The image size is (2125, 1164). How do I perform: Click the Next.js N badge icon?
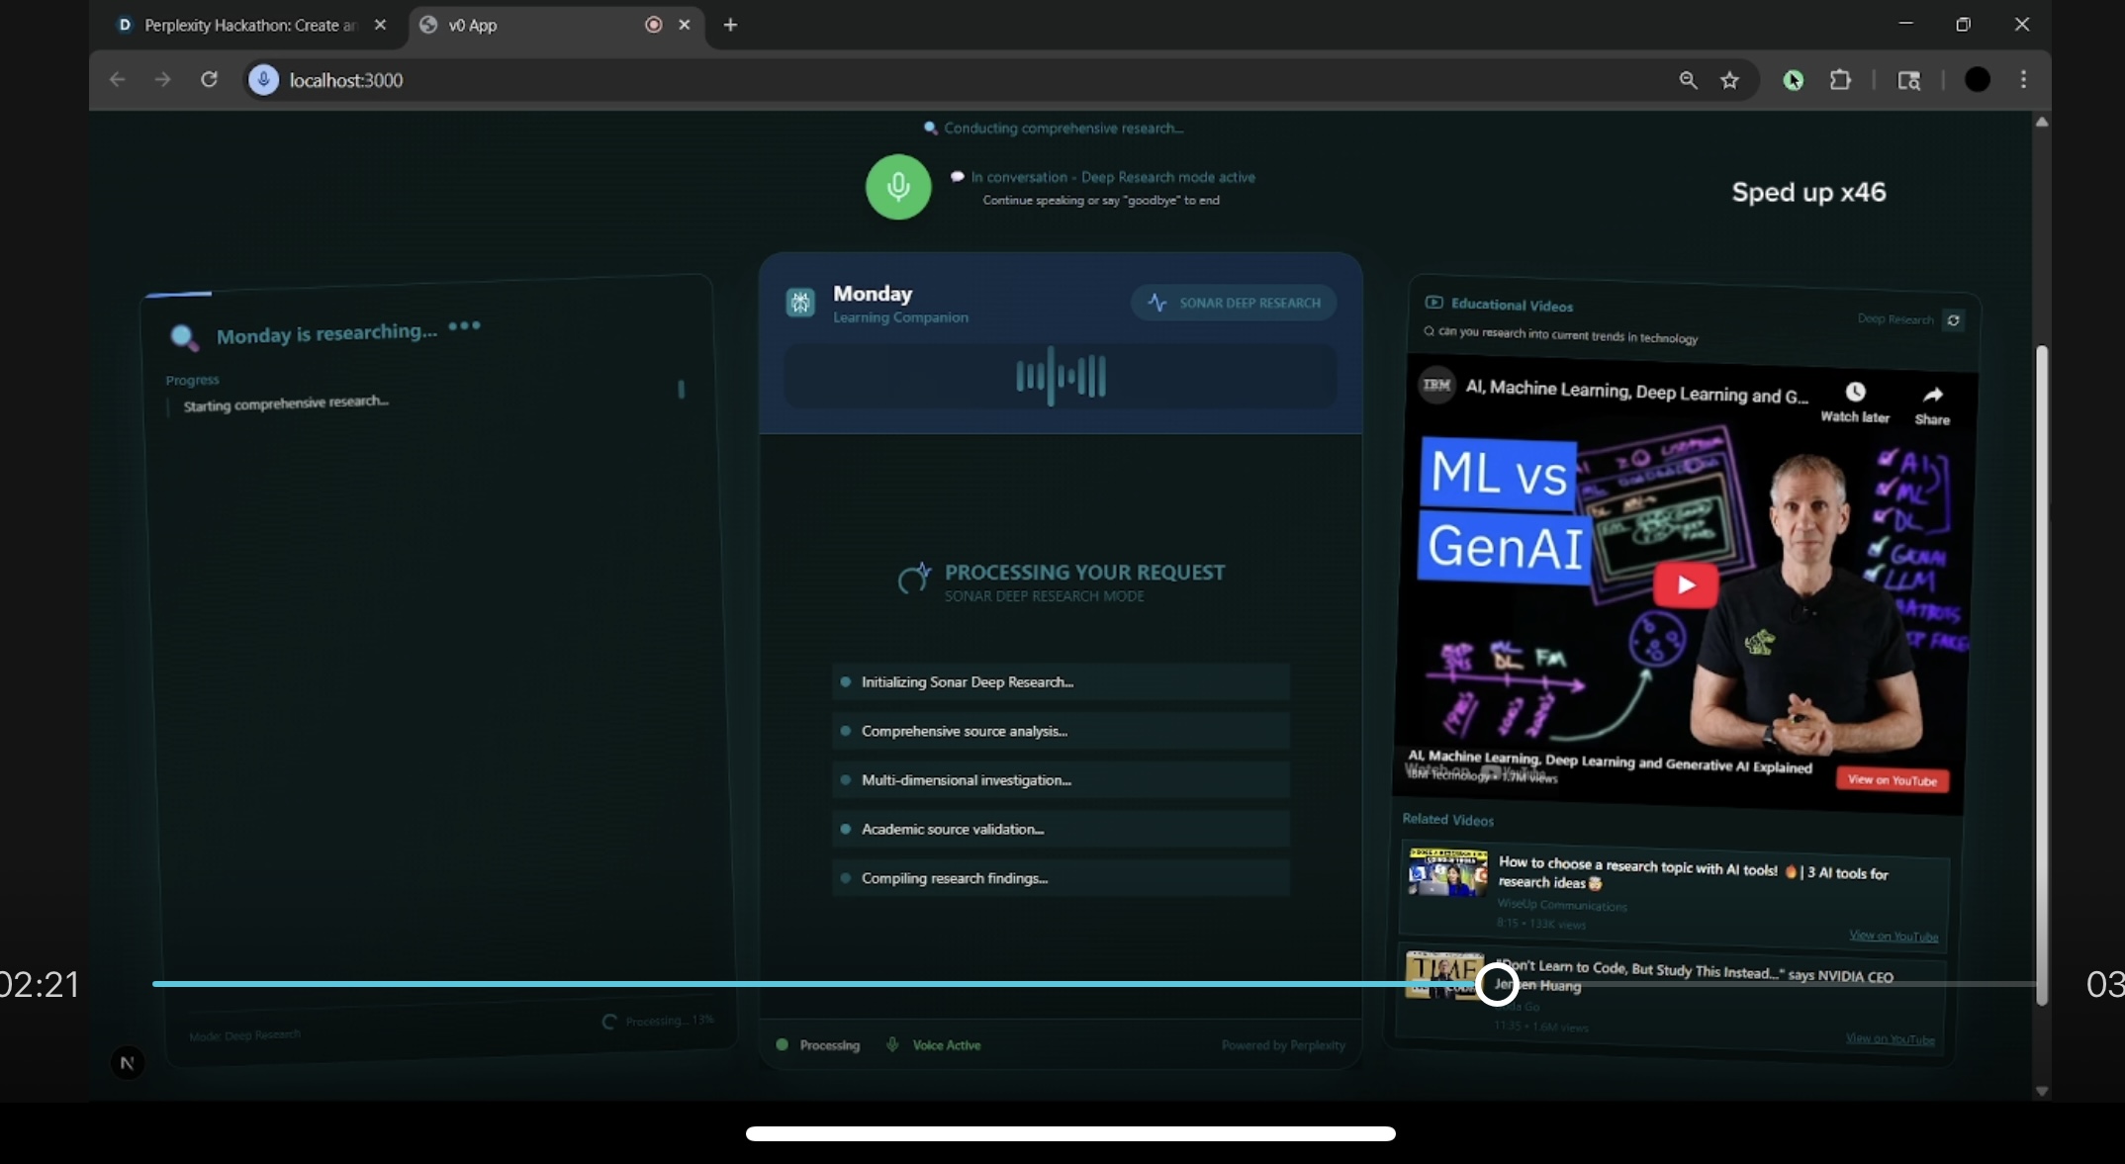click(127, 1063)
